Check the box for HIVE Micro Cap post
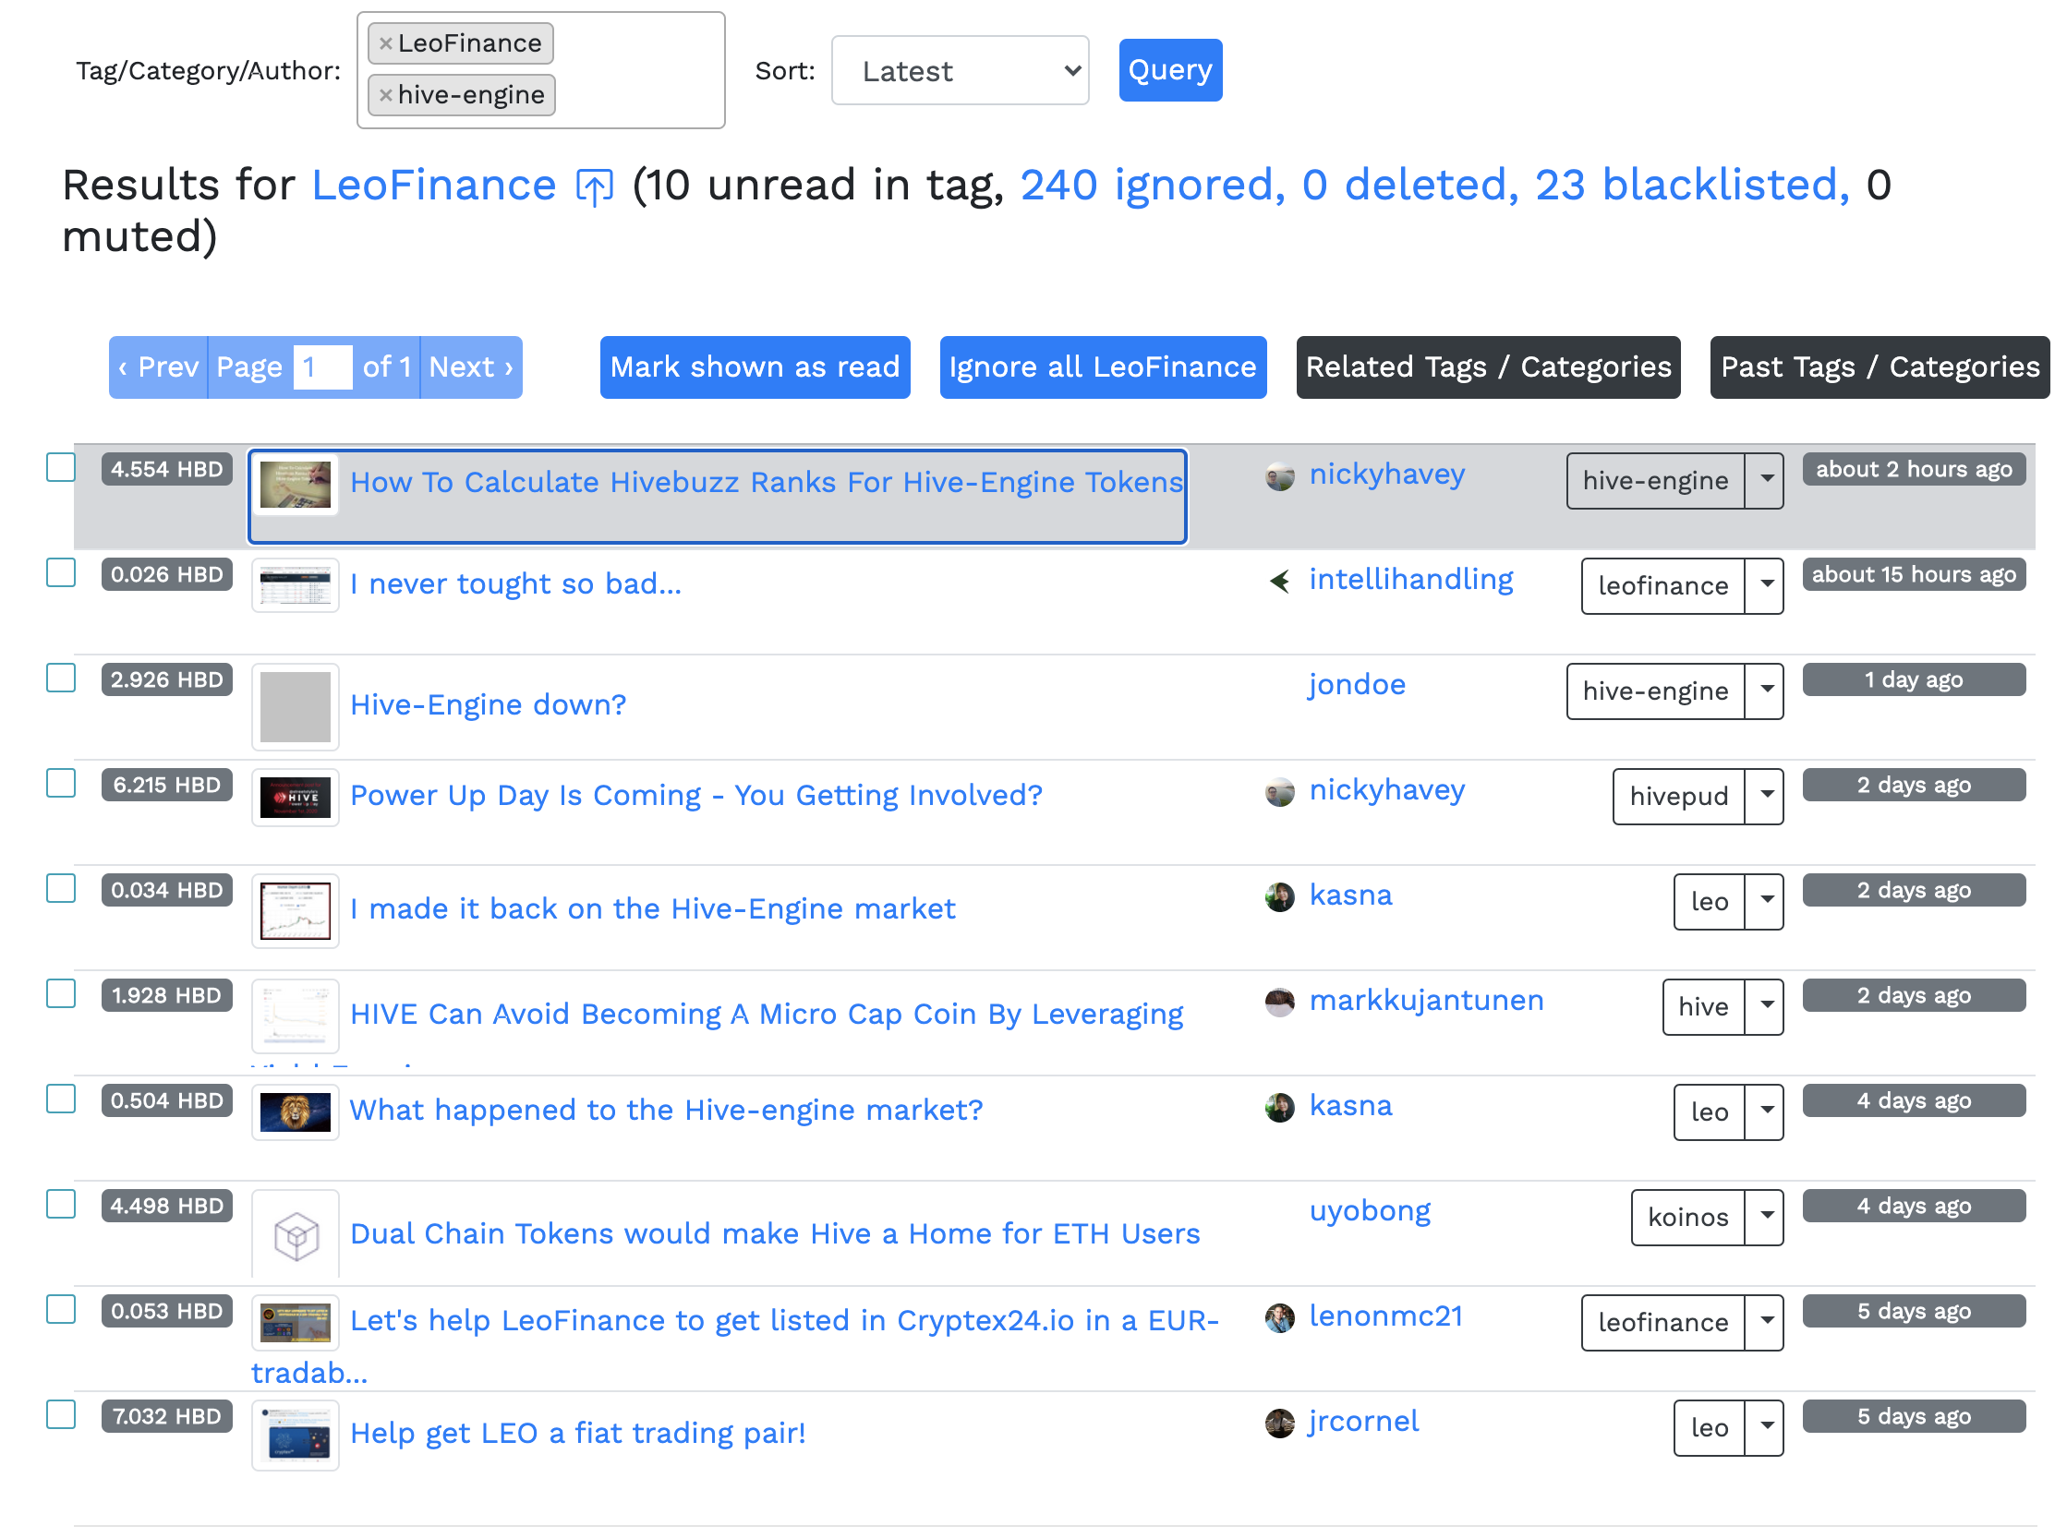The image size is (2067, 1538). point(62,993)
